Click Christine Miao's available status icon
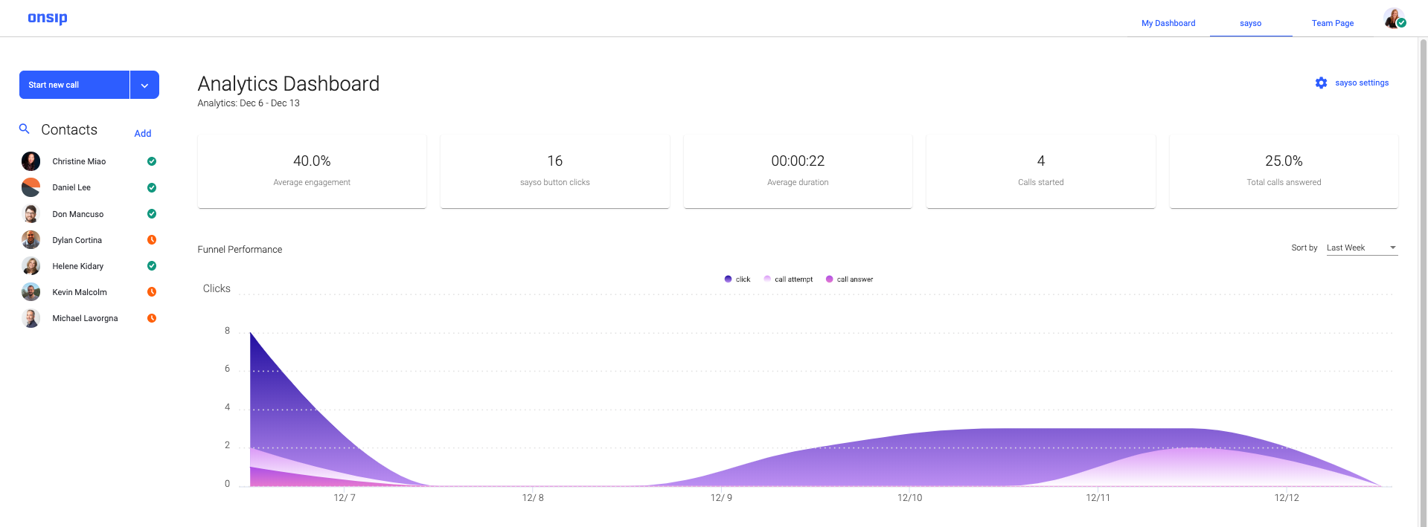The image size is (1428, 527). pos(152,161)
